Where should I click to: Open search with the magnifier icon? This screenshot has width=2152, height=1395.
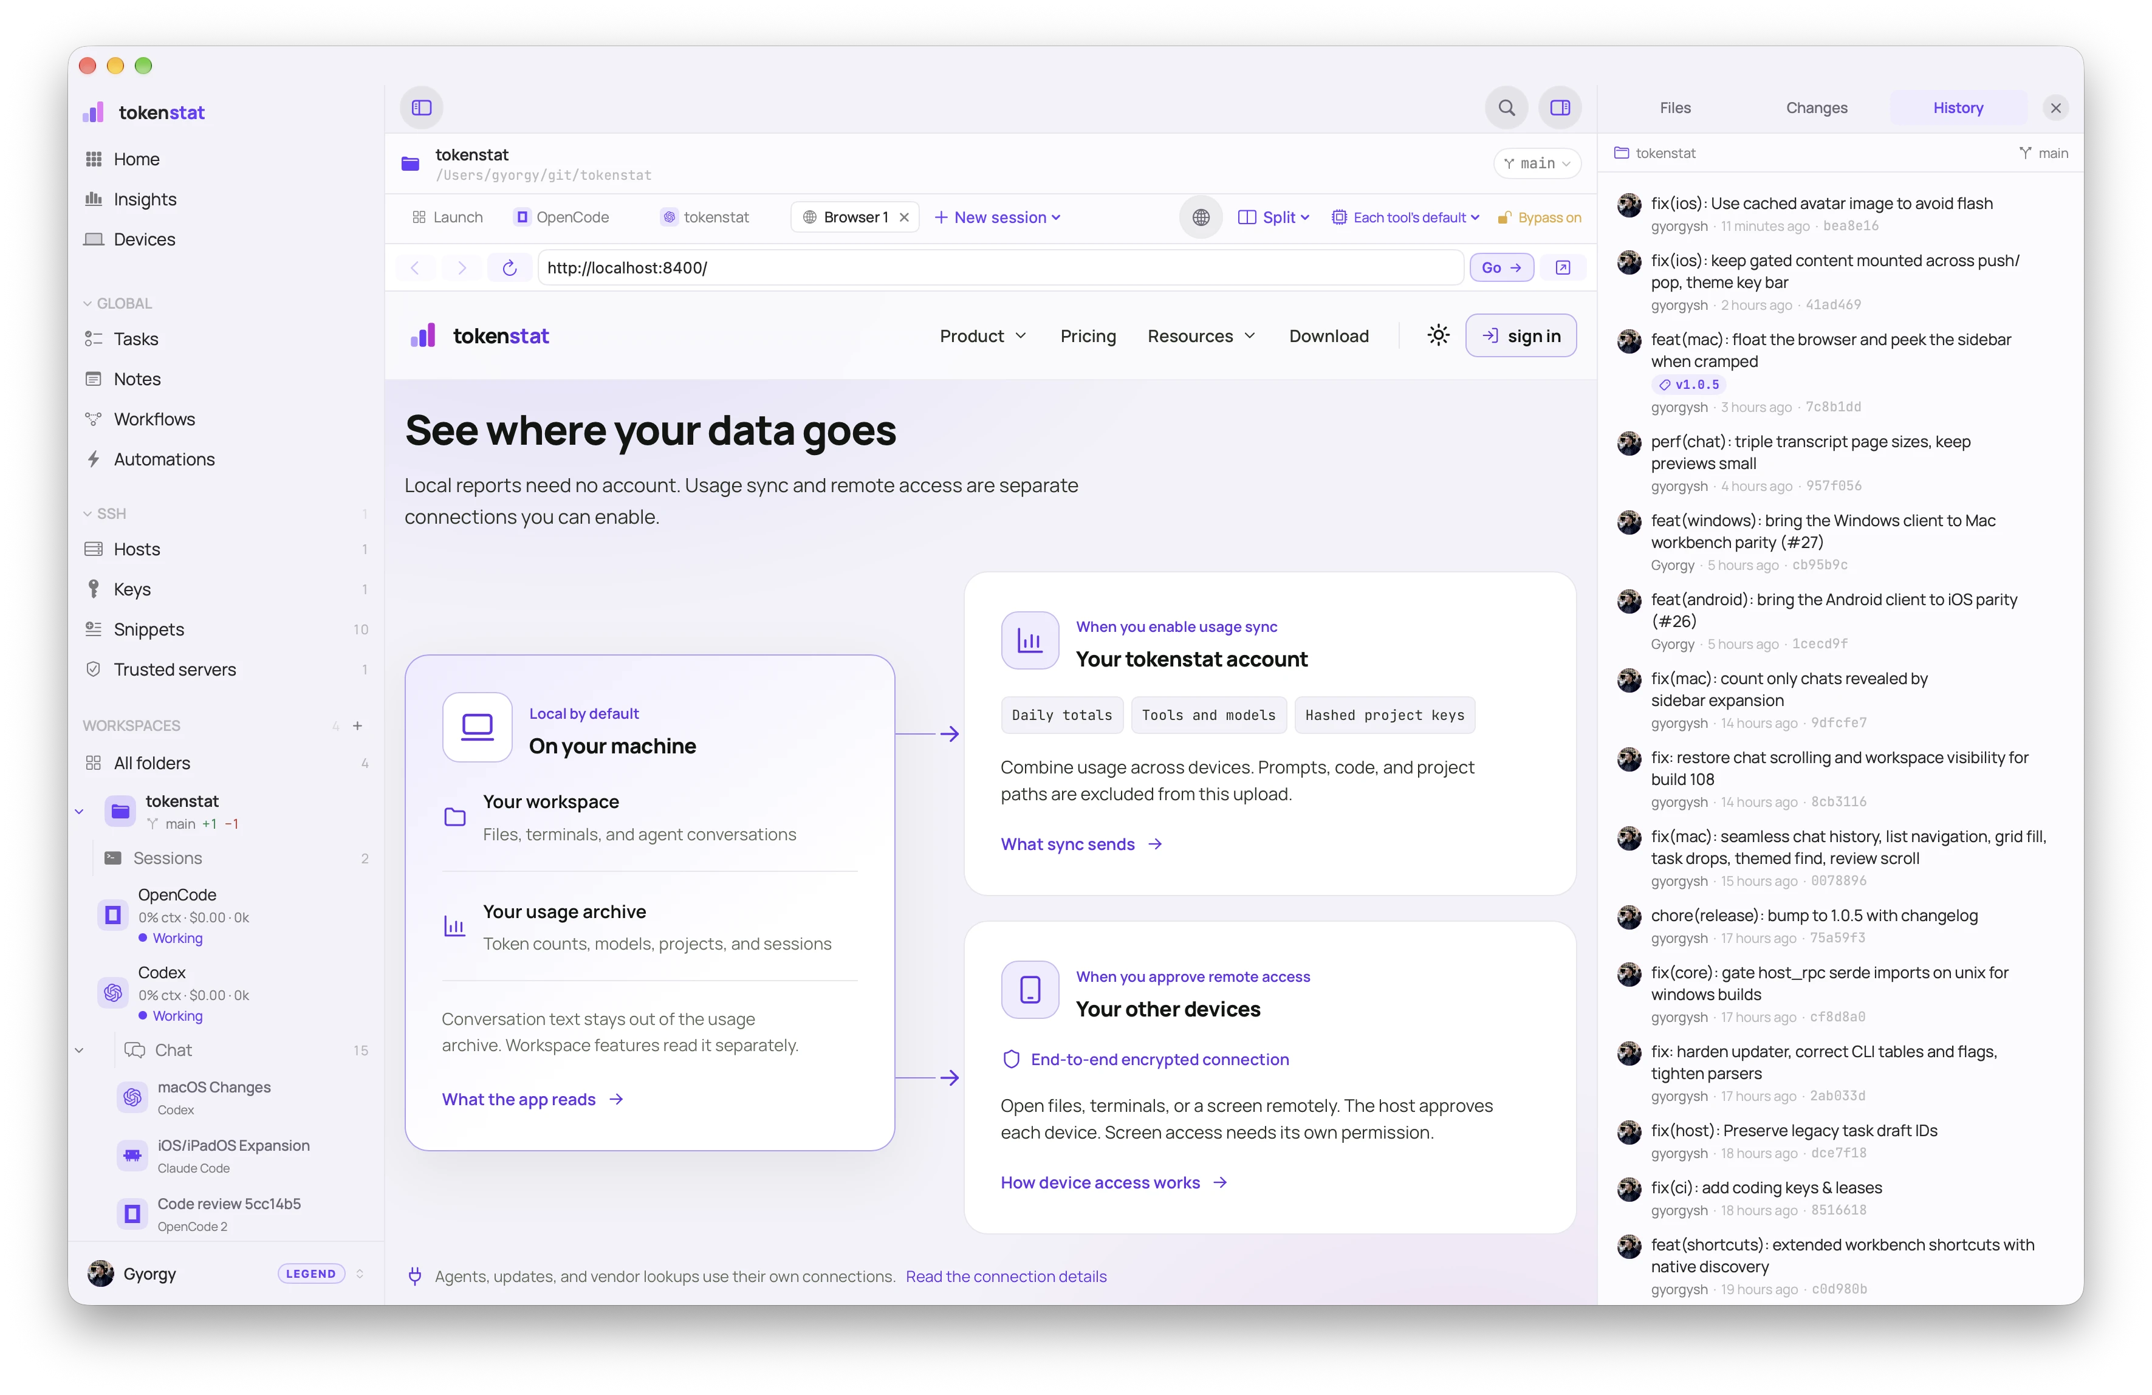click(1506, 108)
